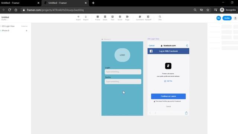Screen dimensions: 238x134
Task: Click the facebook.com address text
Action: 170,45
